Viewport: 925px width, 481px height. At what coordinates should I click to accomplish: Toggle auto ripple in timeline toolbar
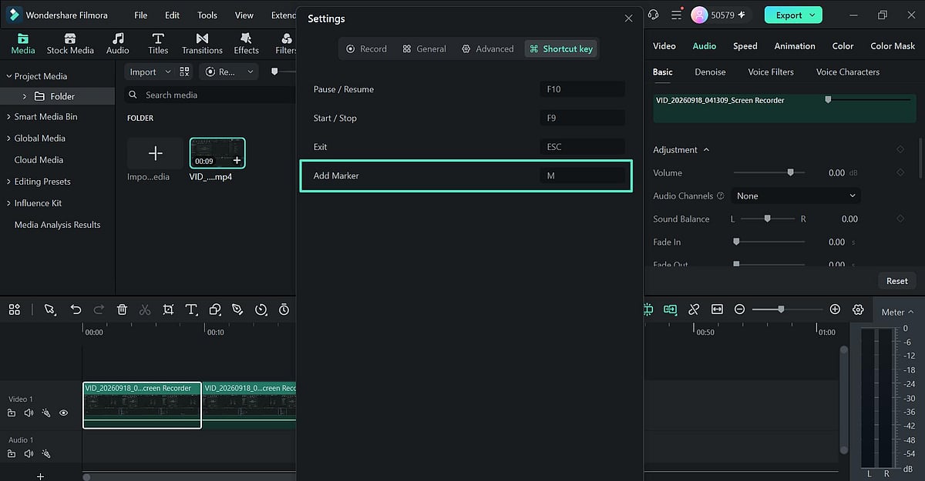pyautogui.click(x=671, y=309)
